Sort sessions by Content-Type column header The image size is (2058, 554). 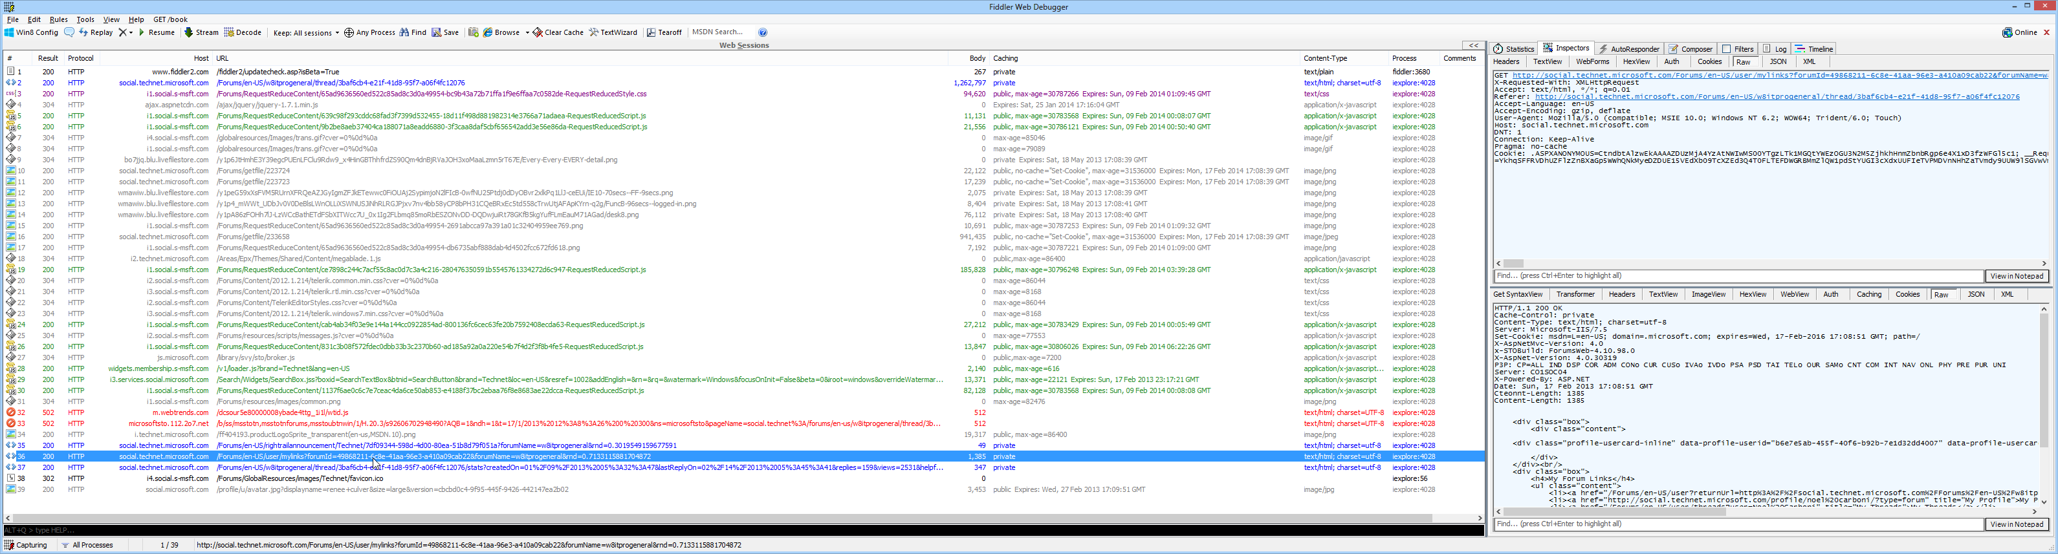pyautogui.click(x=1344, y=58)
